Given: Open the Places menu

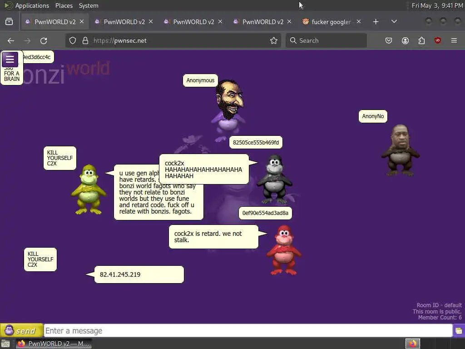Looking at the screenshot, I should 64,5.
